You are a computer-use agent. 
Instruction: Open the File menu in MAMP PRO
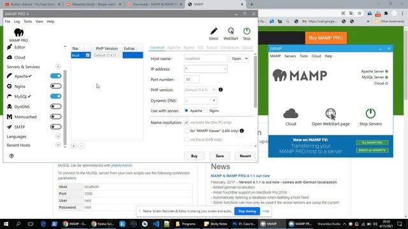(8, 21)
